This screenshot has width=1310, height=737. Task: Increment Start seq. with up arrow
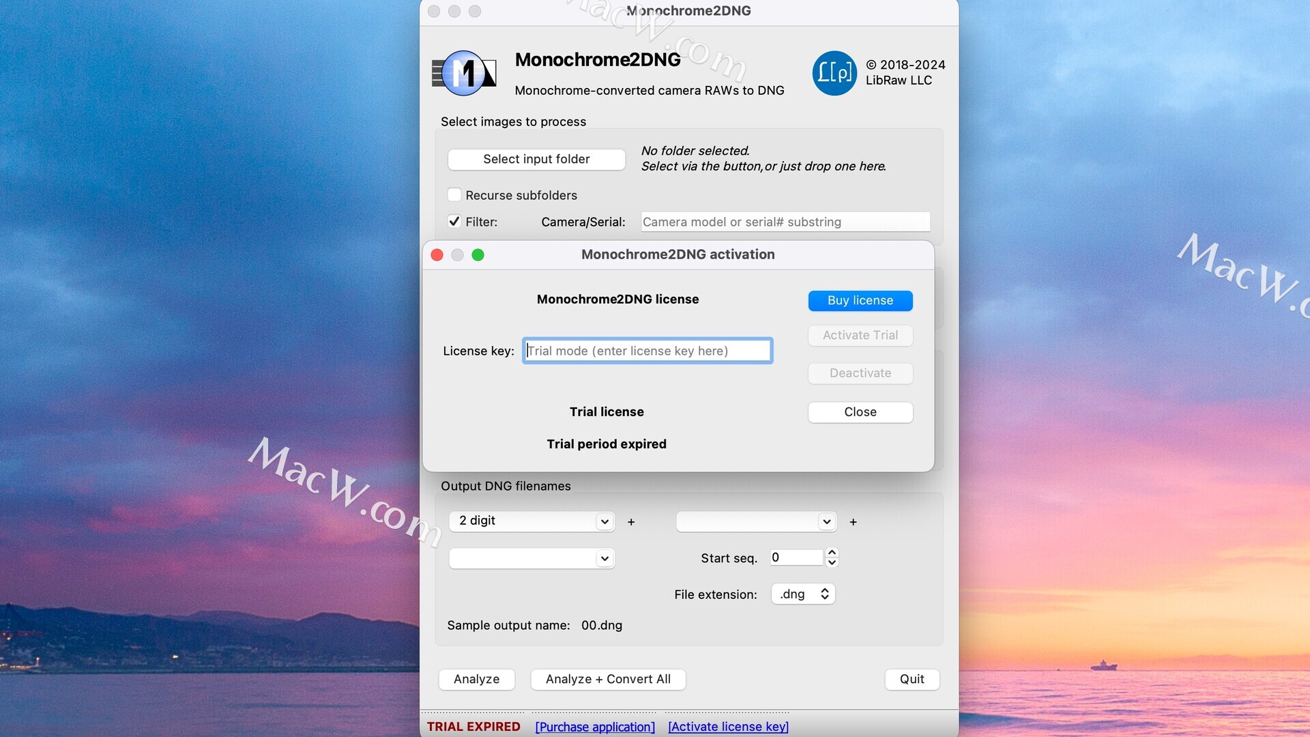[832, 552]
